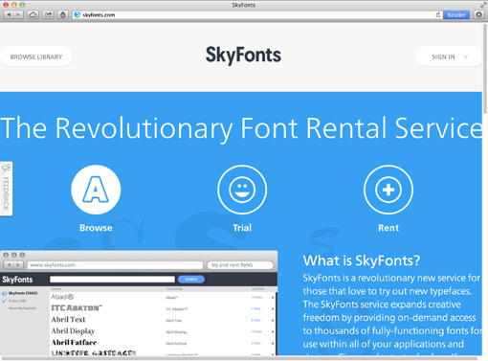Click www.skyfonts.com field in demo browser
The height and width of the screenshot is (361, 488).
(115, 265)
